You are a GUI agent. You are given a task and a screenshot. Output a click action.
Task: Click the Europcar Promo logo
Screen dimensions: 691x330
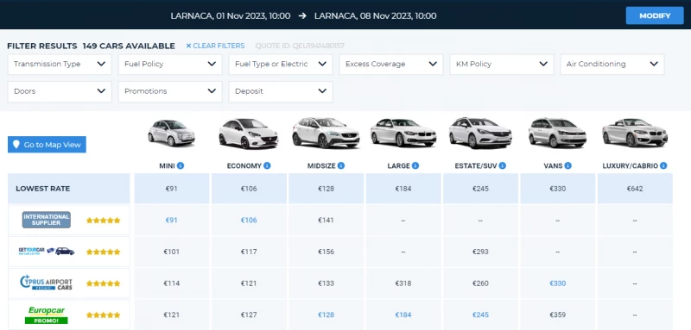47,314
